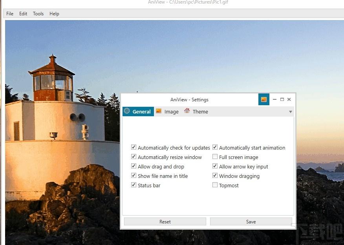The width and height of the screenshot is (344, 245).
Task: Maximize the AniView Settings dialog
Action: (x=282, y=99)
